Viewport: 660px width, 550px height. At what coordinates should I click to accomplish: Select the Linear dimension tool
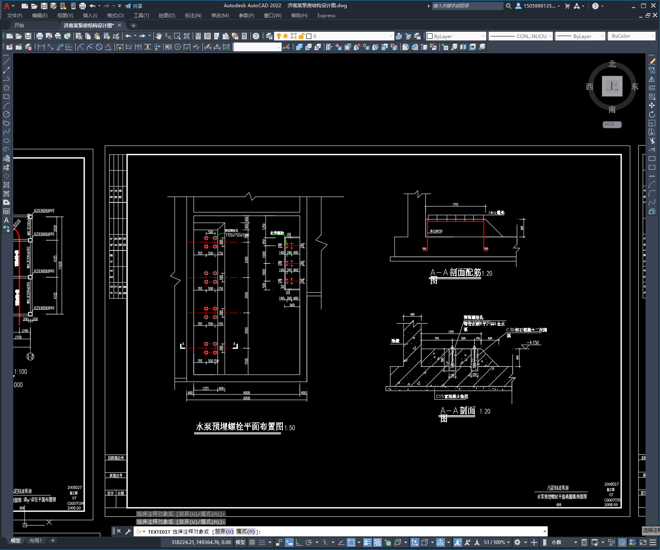coord(41,47)
